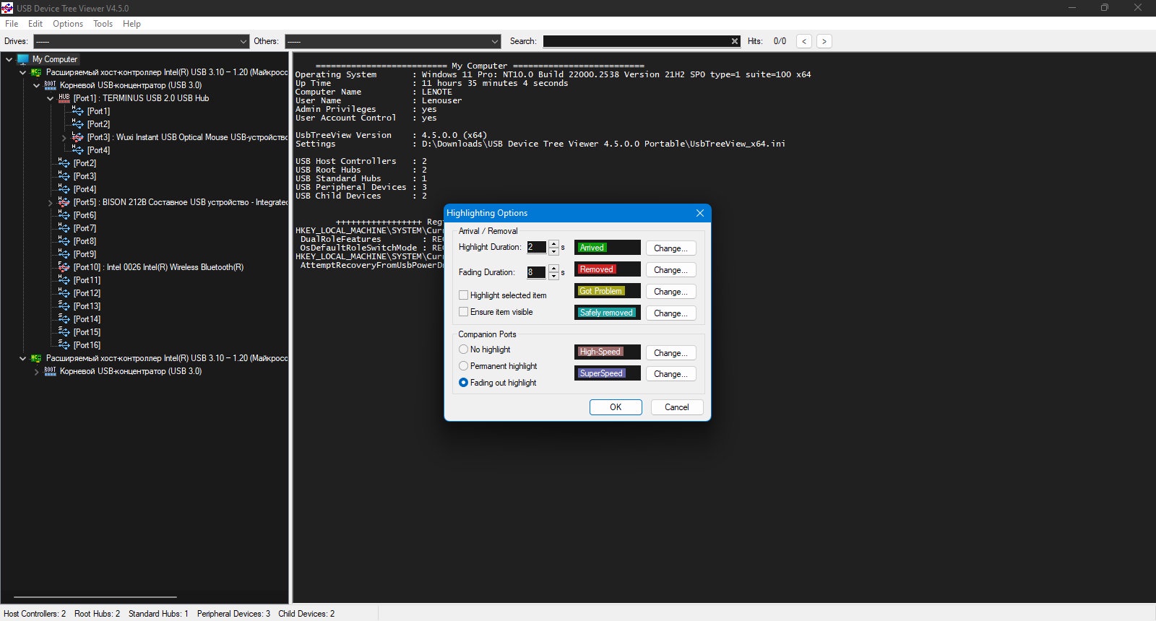Screen dimensions: 1156x621
Task: Expand the second USB 3.0 root hub
Action: coord(36,371)
